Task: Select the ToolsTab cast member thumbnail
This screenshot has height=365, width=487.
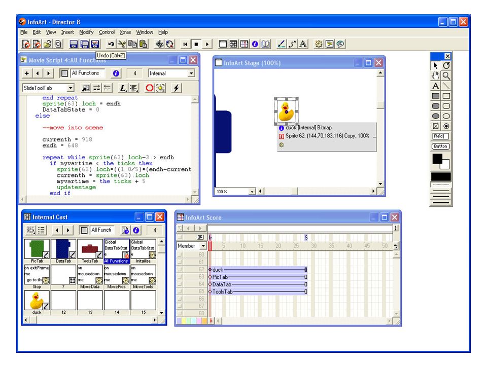Action: 90,249
